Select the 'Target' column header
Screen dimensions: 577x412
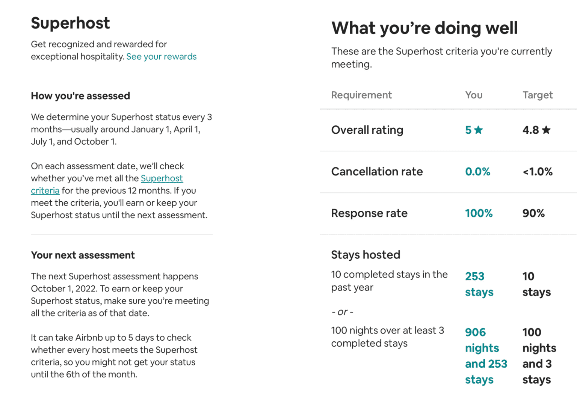coord(537,95)
